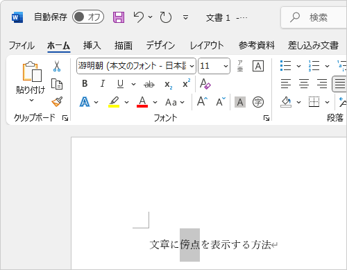
Task: Open the font color dropdown arrow
Action: click(155, 102)
